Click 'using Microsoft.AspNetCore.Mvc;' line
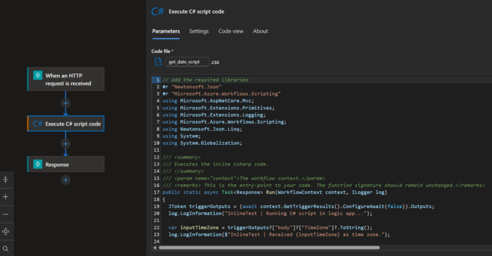492x256 pixels. 208,100
